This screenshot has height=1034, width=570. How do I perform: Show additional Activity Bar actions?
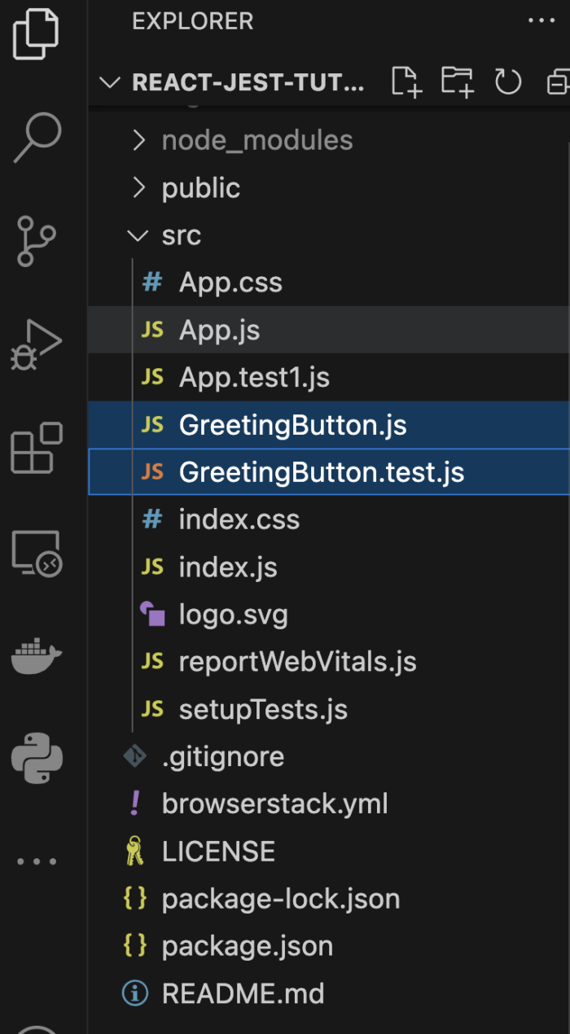(x=37, y=860)
